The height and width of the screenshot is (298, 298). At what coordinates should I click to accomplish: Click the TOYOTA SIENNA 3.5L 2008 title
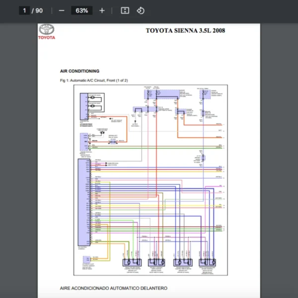tap(185, 31)
